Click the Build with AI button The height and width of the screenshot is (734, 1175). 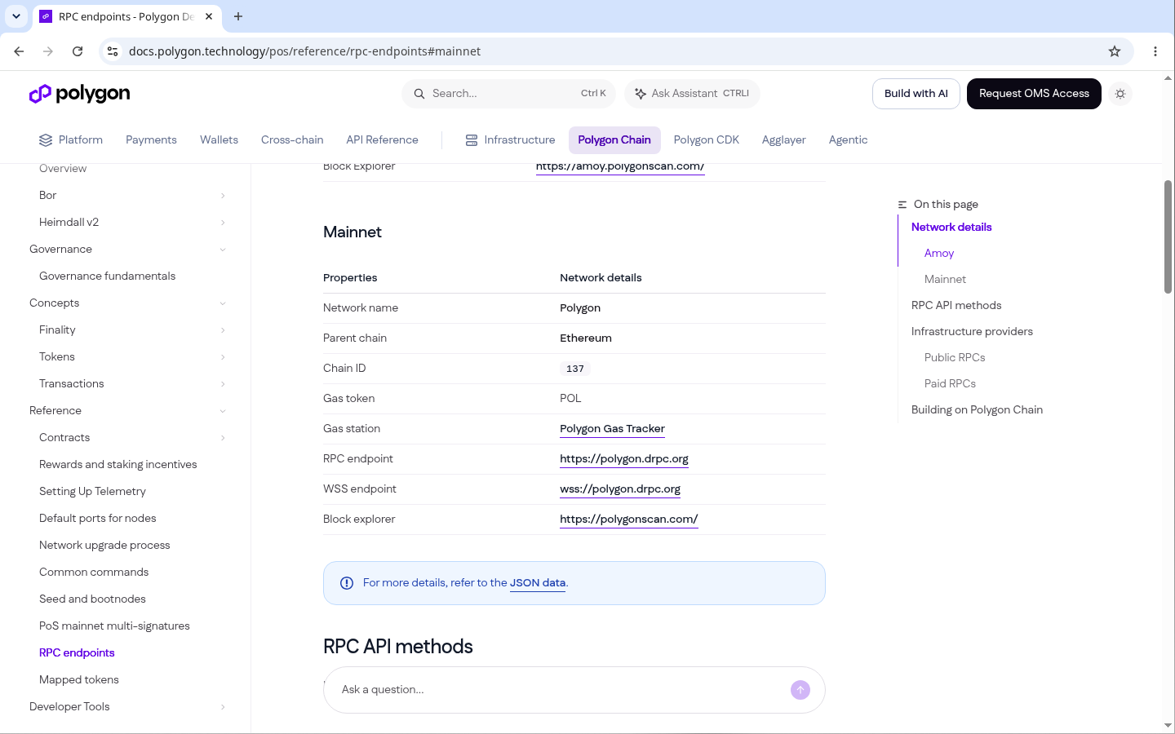pos(916,94)
